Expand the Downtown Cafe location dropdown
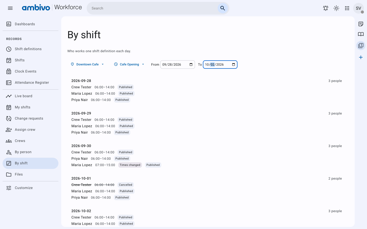The width and height of the screenshot is (367, 229). coord(87,64)
